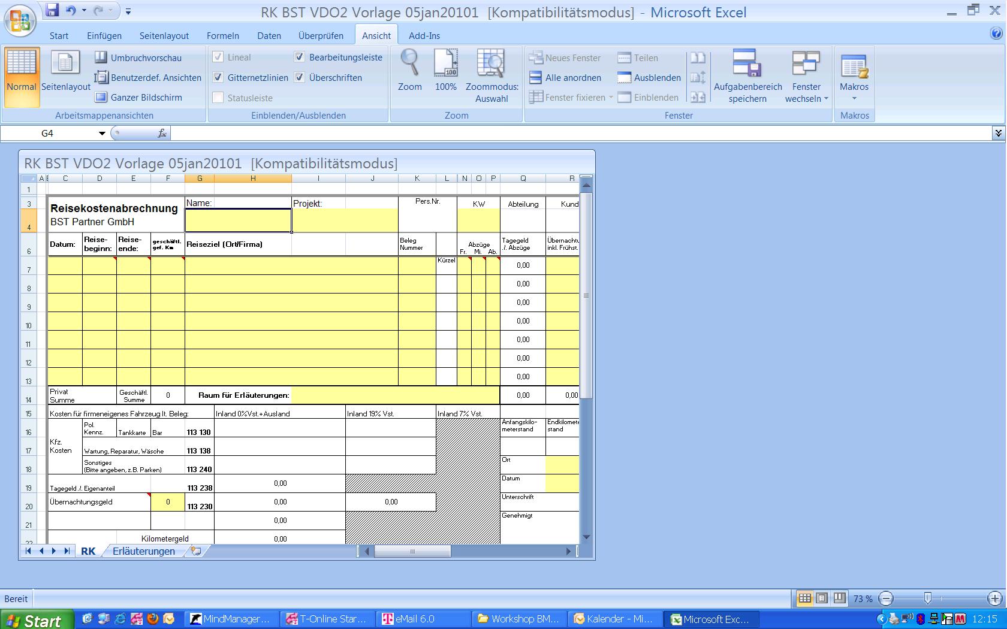Open Umbruchvorschau view
The height and width of the screenshot is (629, 1007).
[x=138, y=58]
